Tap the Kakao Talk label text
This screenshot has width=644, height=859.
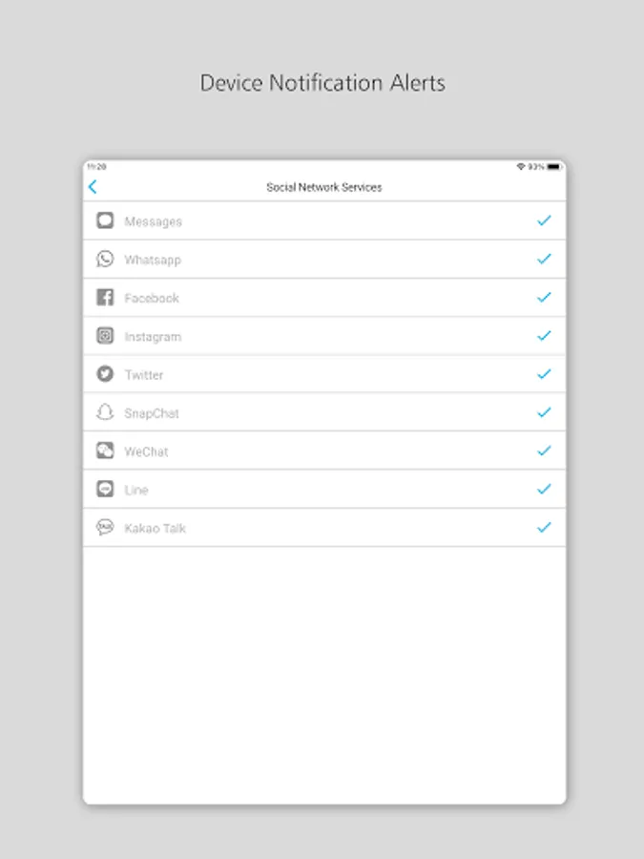[155, 528]
